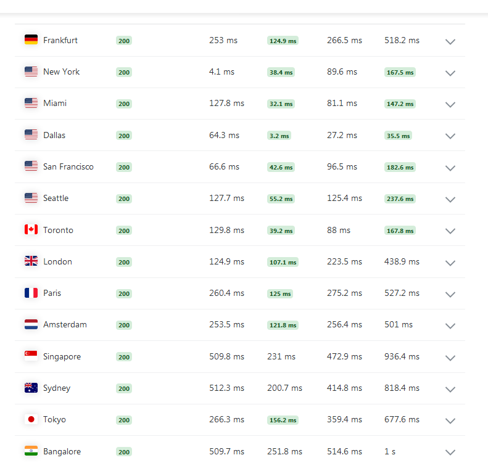Click the German flag icon for Frankfurt

coord(31,39)
